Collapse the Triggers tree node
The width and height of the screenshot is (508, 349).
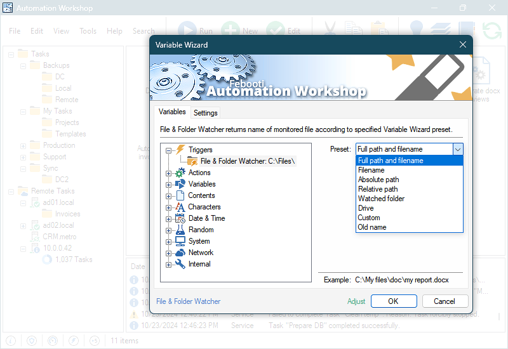pos(168,150)
